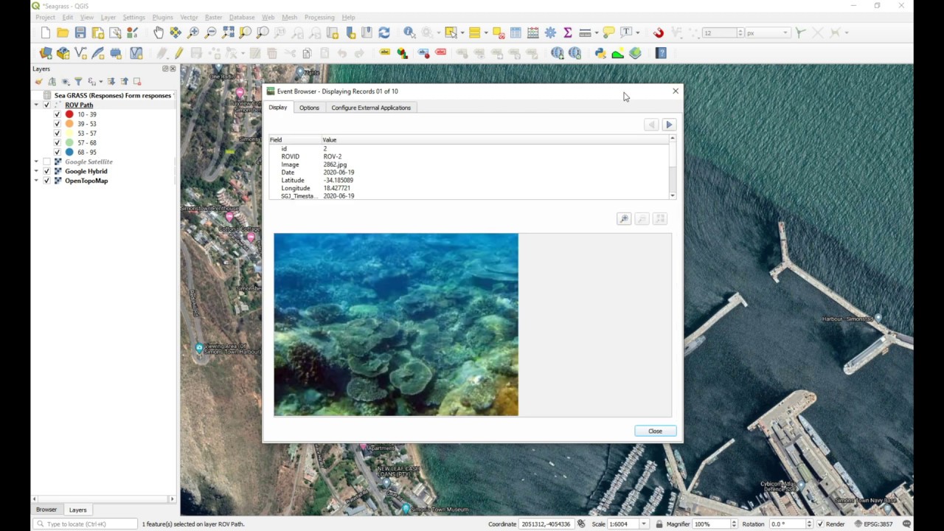Open the field calculator abacus icon
Screen dimensions: 944x531
click(x=532, y=32)
